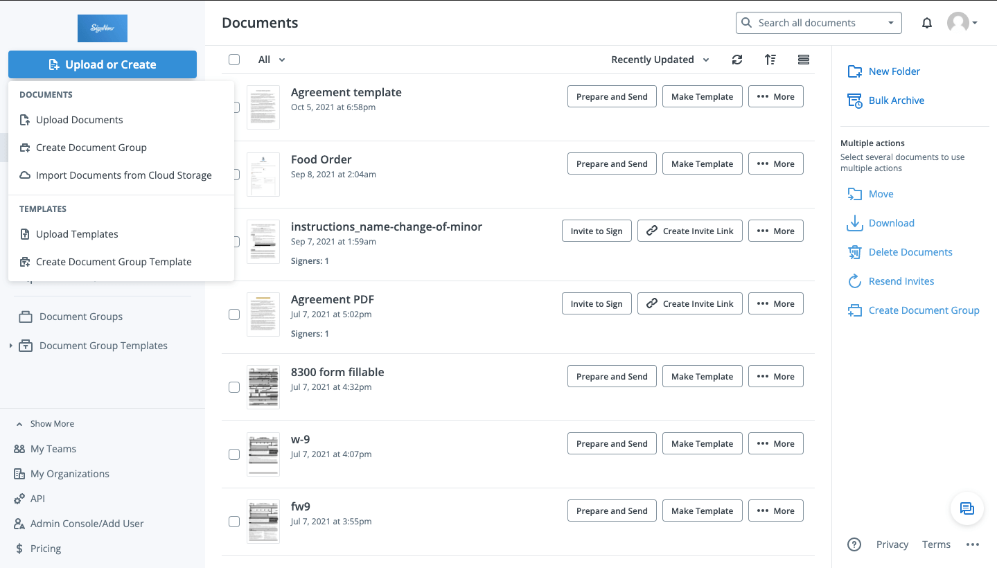Click Prepare and Send for Food Order
Screen dimensions: 997x568
coord(611,163)
